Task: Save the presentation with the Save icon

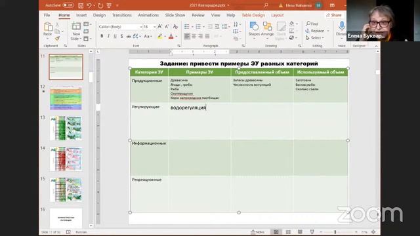Action: point(81,5)
